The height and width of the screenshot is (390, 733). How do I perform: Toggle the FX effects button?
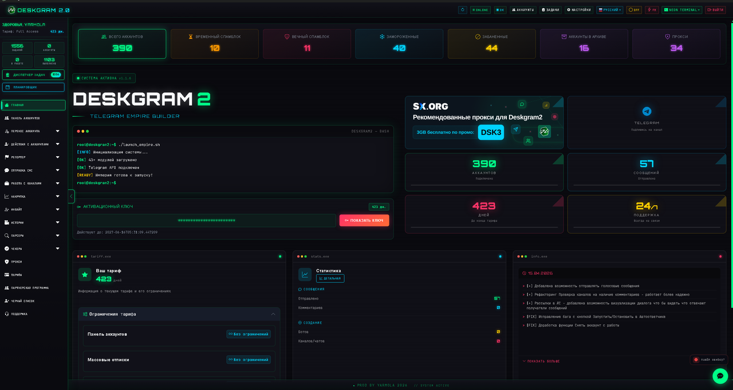coord(652,10)
